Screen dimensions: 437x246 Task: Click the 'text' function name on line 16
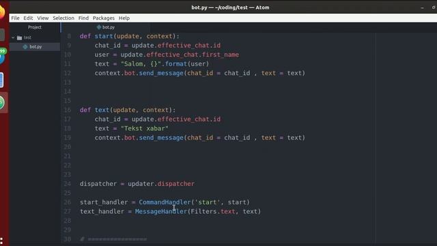[102, 110]
